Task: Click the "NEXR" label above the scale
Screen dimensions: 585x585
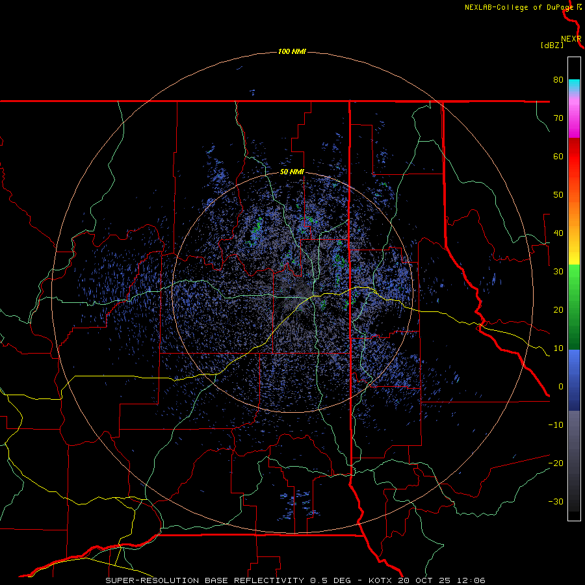Action: point(571,39)
